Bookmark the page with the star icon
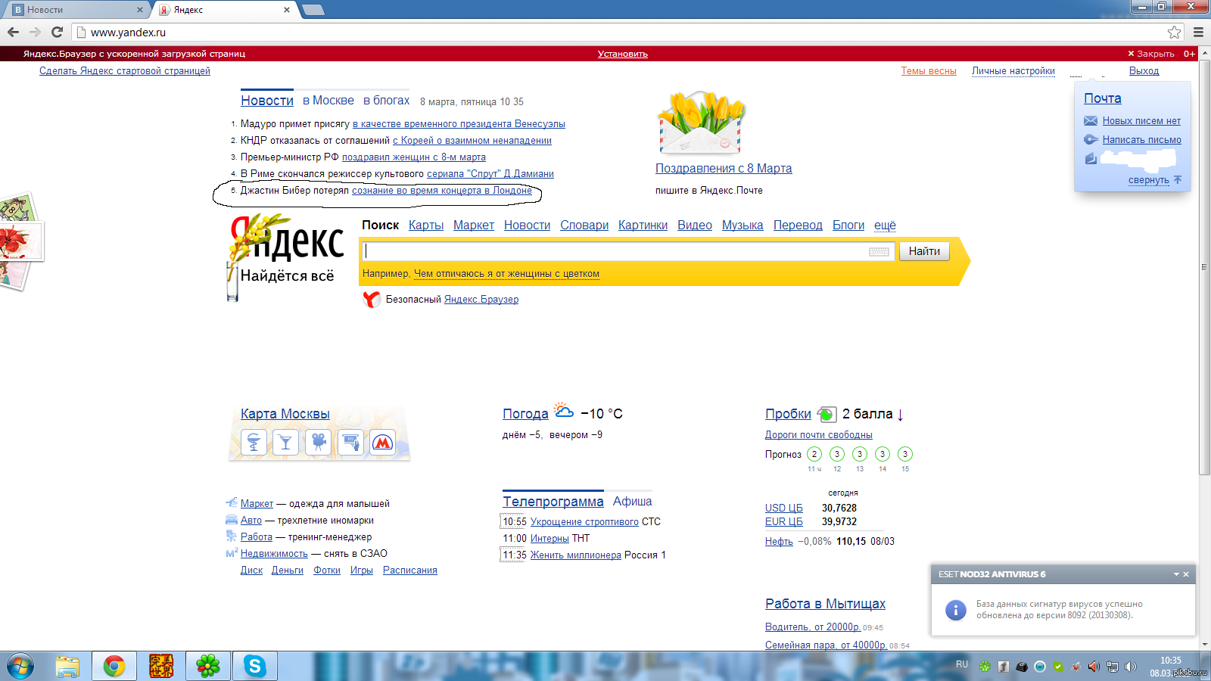 (1174, 32)
